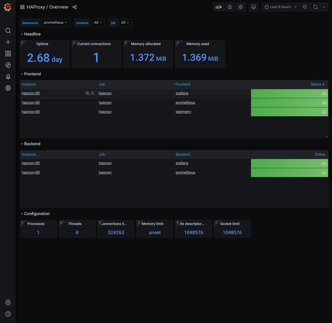Click haproxy:80 in the telemetry frontend row

click(31, 112)
